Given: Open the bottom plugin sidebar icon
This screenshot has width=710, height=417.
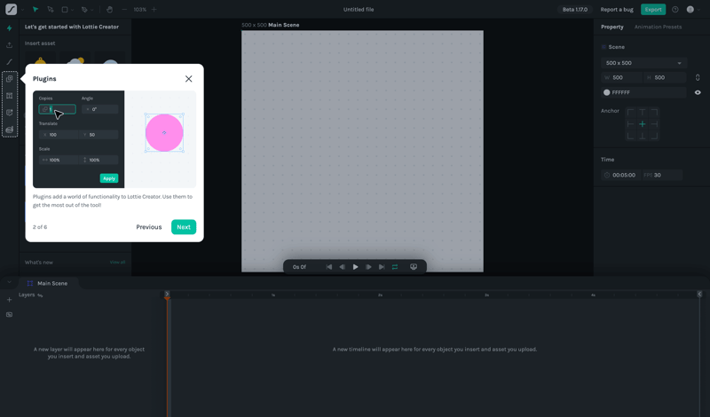Looking at the screenshot, I should tap(10, 130).
